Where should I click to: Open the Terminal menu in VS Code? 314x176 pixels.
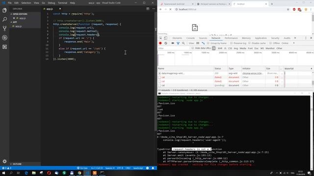coord(62,3)
